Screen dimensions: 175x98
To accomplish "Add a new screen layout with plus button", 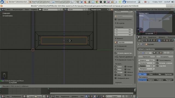I will pyautogui.click(x=59, y=10).
